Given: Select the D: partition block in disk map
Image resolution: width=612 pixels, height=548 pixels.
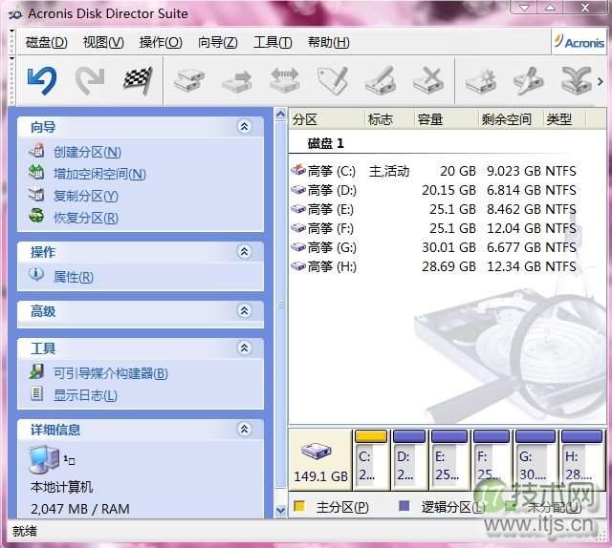Looking at the screenshot, I should coord(409,459).
